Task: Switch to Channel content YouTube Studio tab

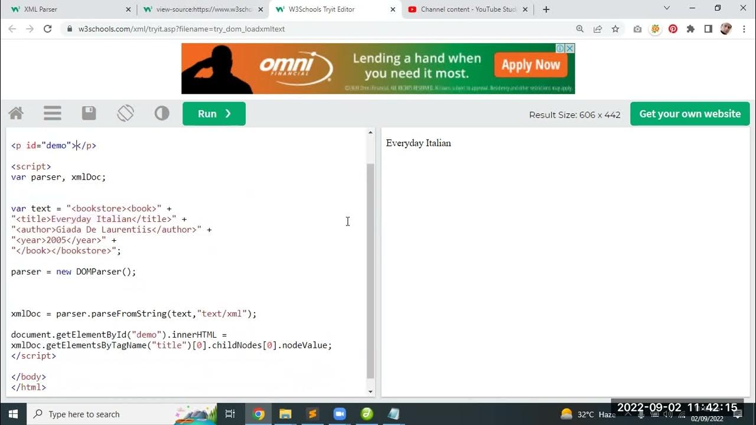Action: pyautogui.click(x=467, y=9)
